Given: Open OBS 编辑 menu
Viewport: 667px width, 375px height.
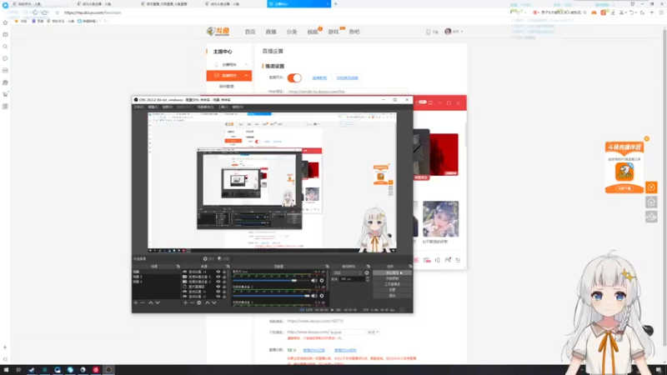Looking at the screenshot, I should click(x=153, y=107).
